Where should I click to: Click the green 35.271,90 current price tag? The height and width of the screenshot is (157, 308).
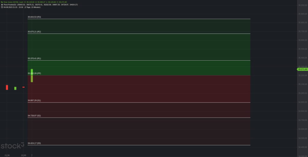pos(302,69)
